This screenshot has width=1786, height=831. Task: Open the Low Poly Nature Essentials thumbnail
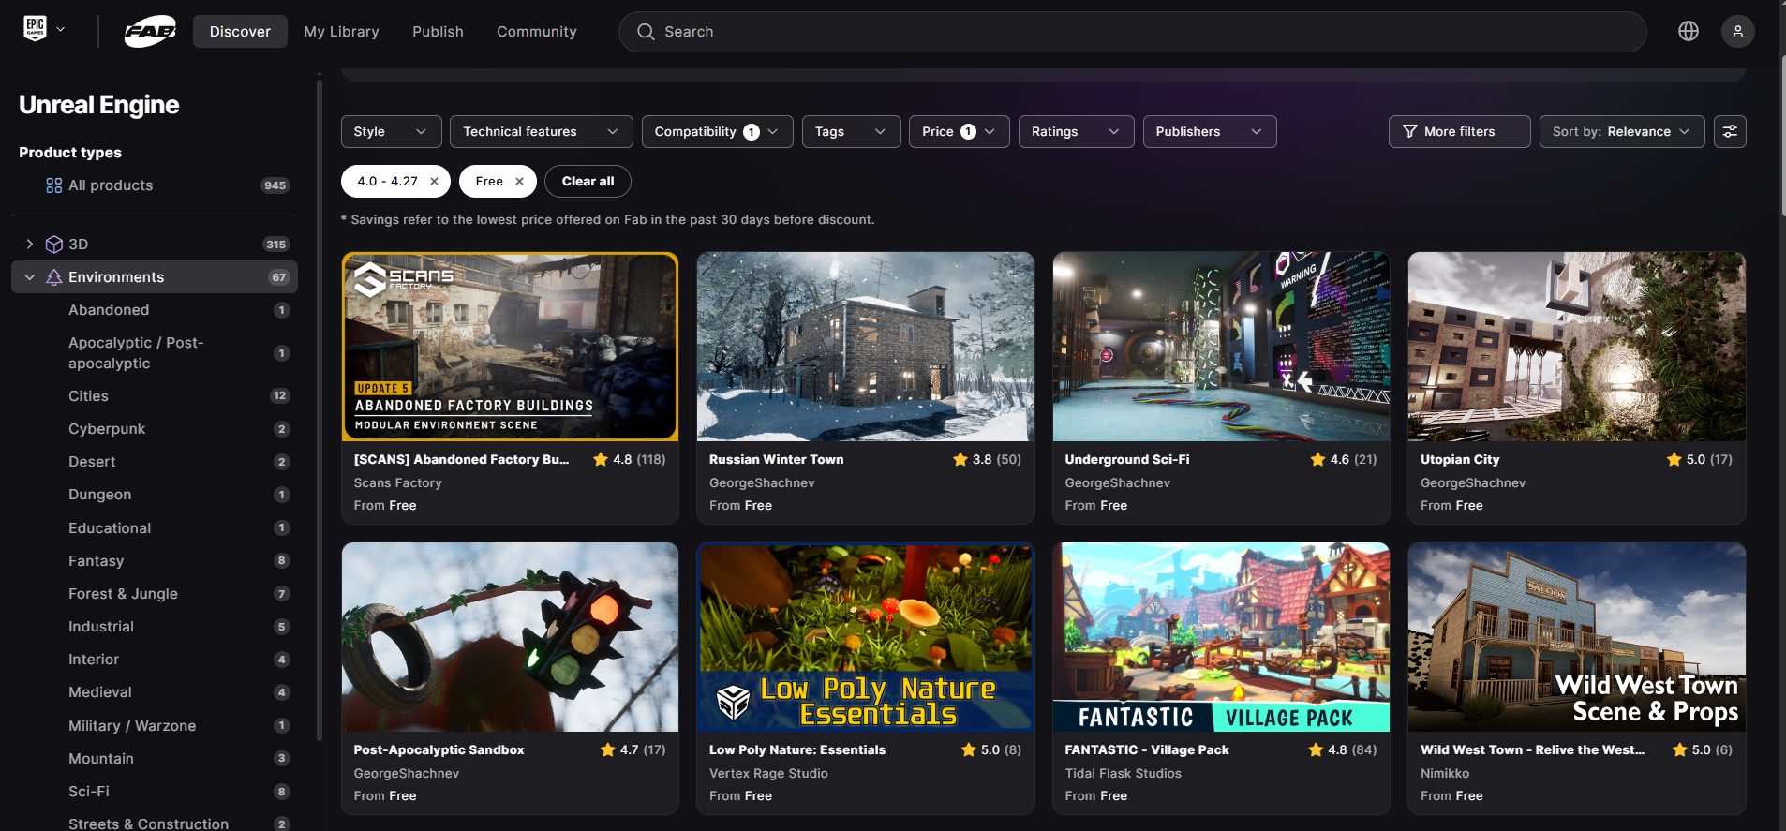point(866,637)
